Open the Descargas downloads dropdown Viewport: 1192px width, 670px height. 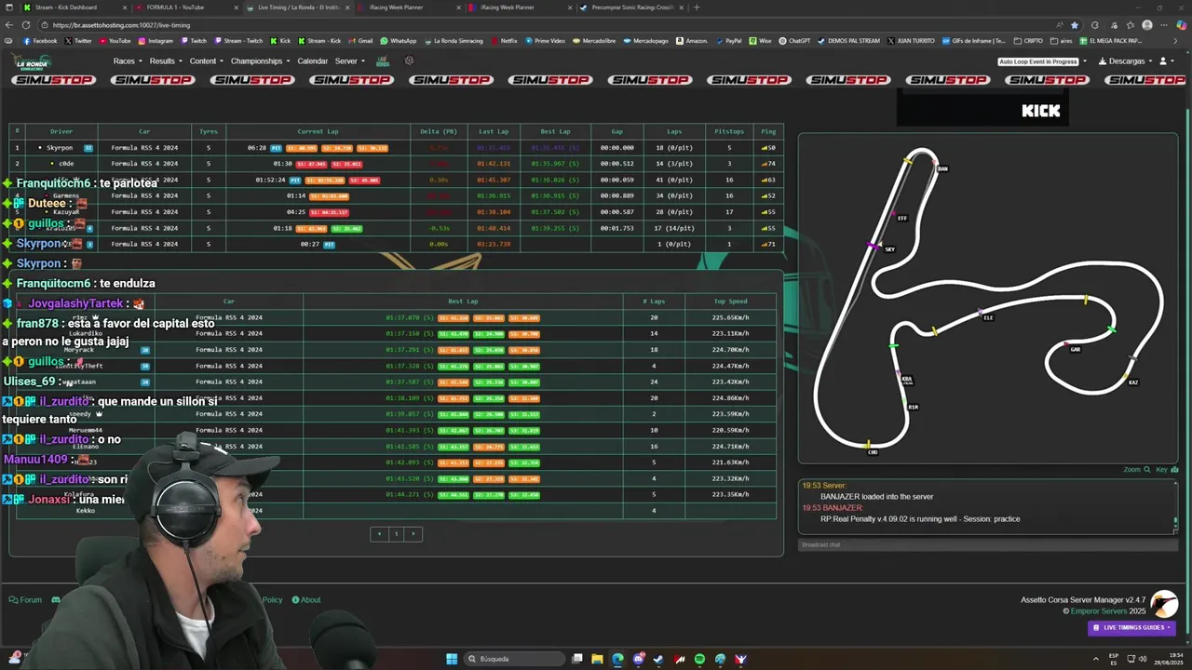tap(1125, 61)
